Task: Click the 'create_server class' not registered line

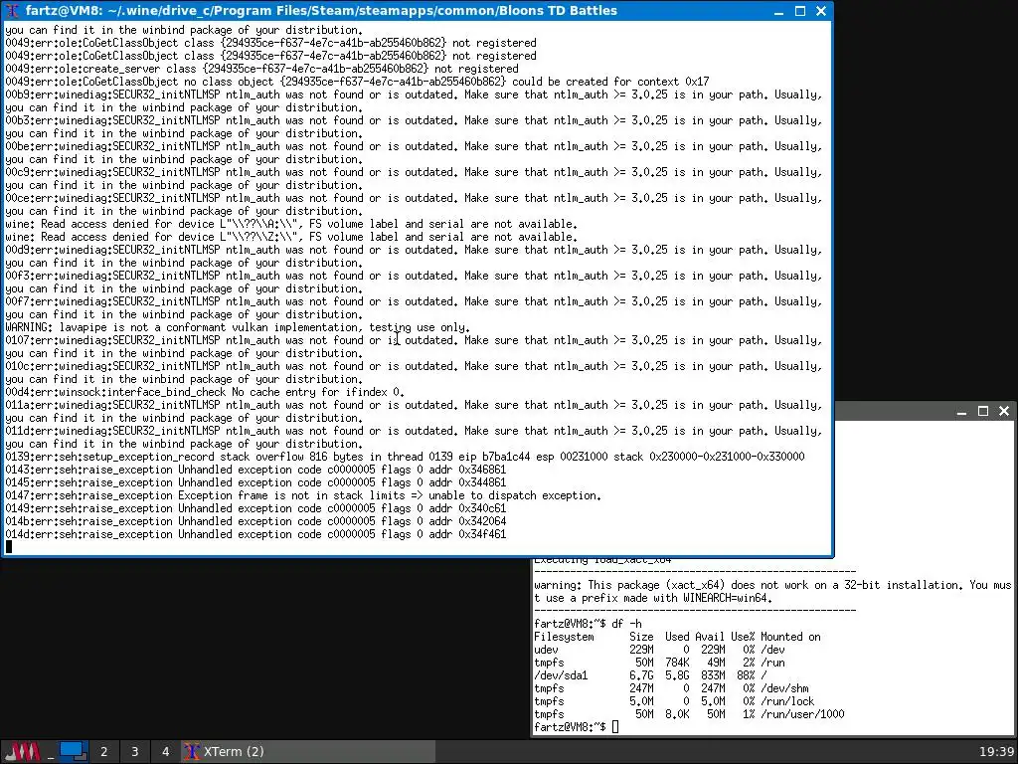Action: [x=261, y=69]
